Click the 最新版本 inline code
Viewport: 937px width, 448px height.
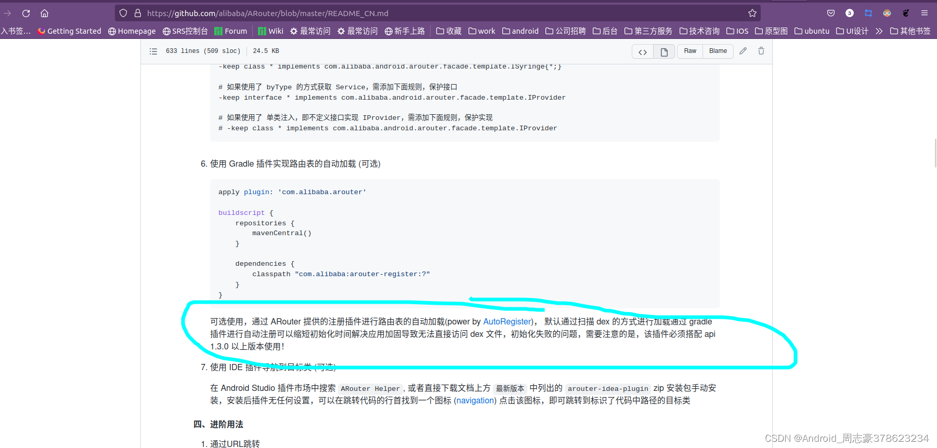point(510,388)
